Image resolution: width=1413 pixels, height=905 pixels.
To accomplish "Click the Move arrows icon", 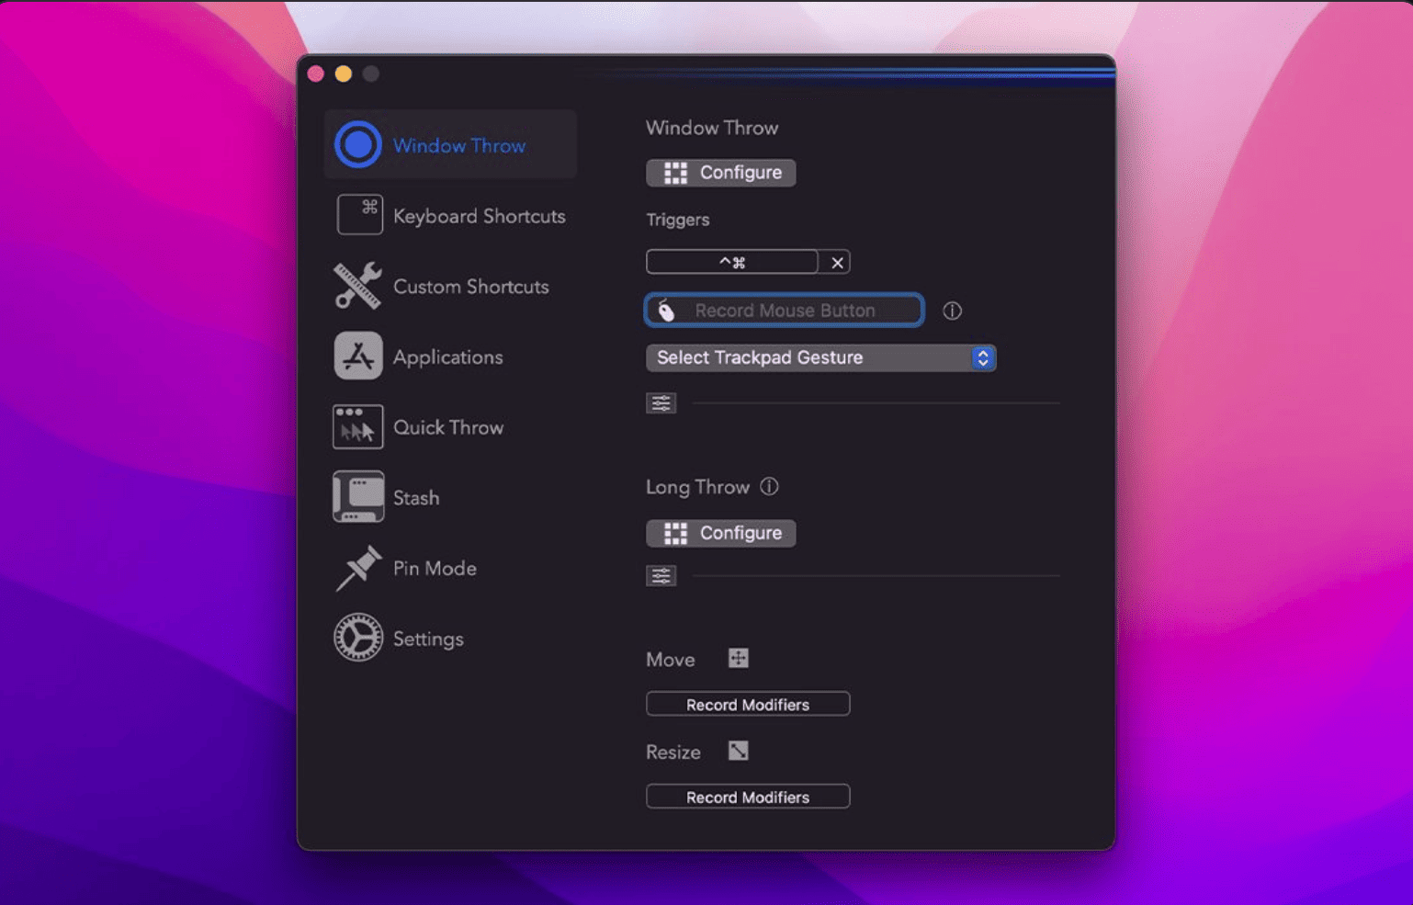I will tap(738, 658).
